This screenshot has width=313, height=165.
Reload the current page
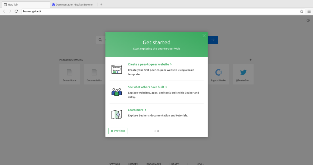[x=16, y=11]
